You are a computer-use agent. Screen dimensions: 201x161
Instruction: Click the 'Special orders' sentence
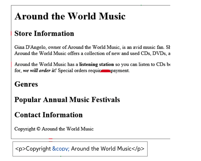(94, 71)
